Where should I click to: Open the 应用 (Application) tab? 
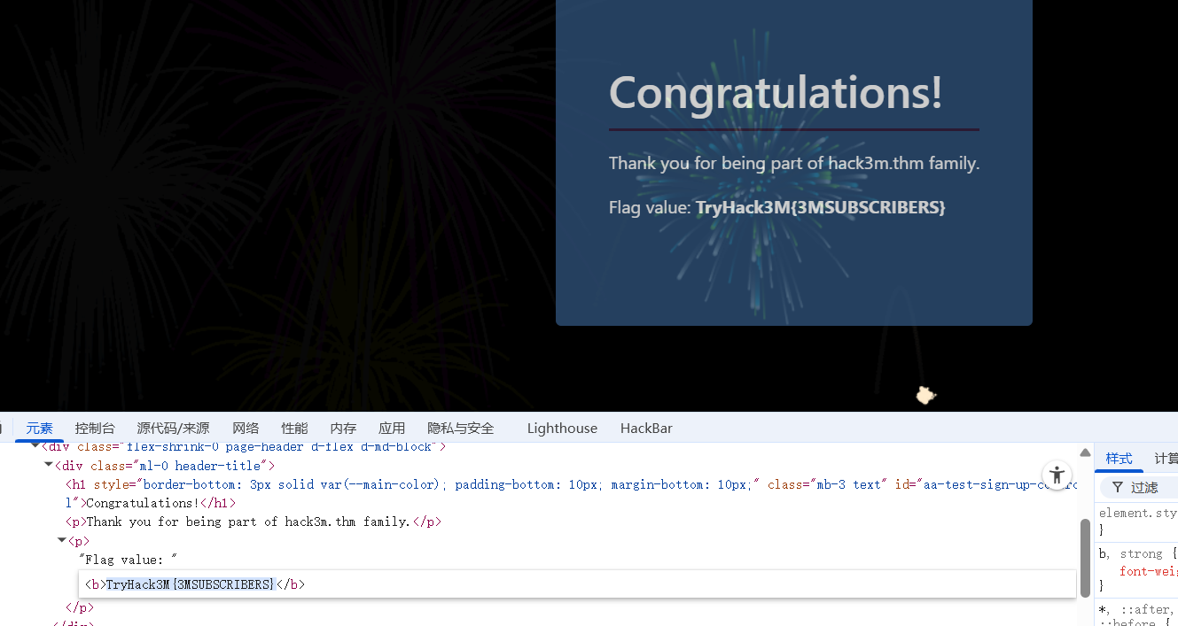tap(392, 428)
